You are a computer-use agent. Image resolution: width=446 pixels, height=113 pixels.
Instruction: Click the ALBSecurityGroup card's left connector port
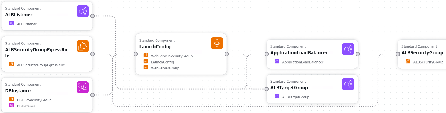click(398, 54)
